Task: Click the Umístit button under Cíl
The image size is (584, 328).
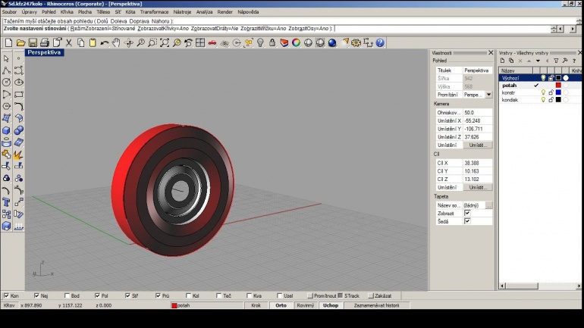Action: coord(478,187)
